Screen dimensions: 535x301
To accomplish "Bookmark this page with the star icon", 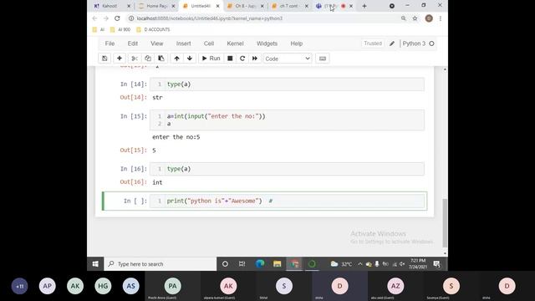I will pyautogui.click(x=415, y=18).
